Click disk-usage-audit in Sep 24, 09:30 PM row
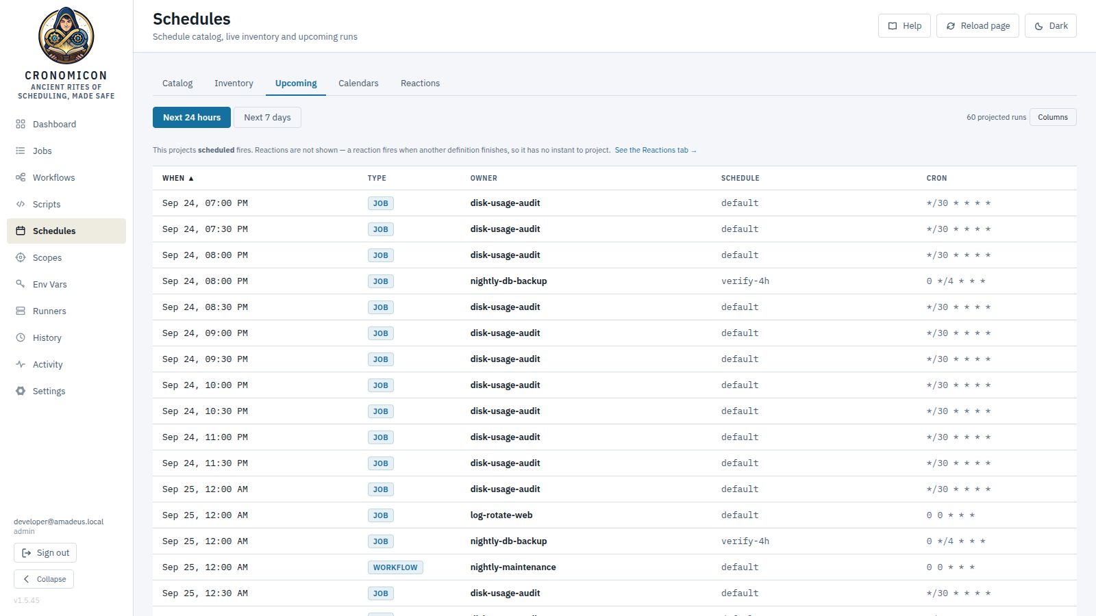This screenshot has height=616, width=1096. [505, 359]
